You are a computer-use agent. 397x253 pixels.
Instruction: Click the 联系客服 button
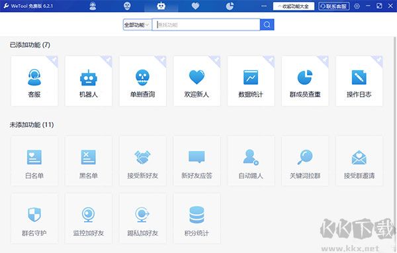tap(334, 6)
